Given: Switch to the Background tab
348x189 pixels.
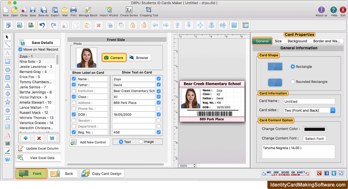Looking at the screenshot, I should pos(297,41).
